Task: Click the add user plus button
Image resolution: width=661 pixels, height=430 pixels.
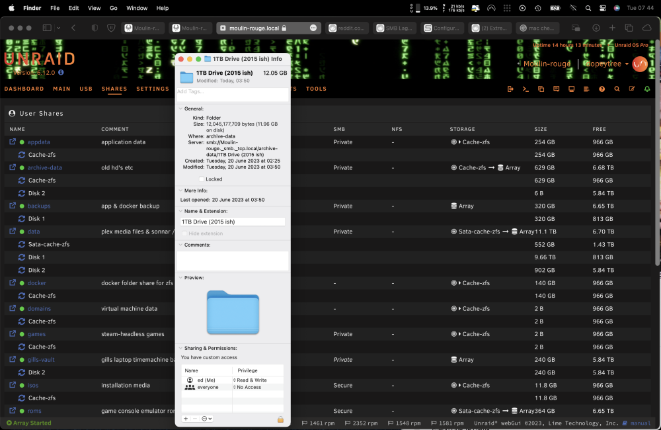Action: tap(186, 419)
